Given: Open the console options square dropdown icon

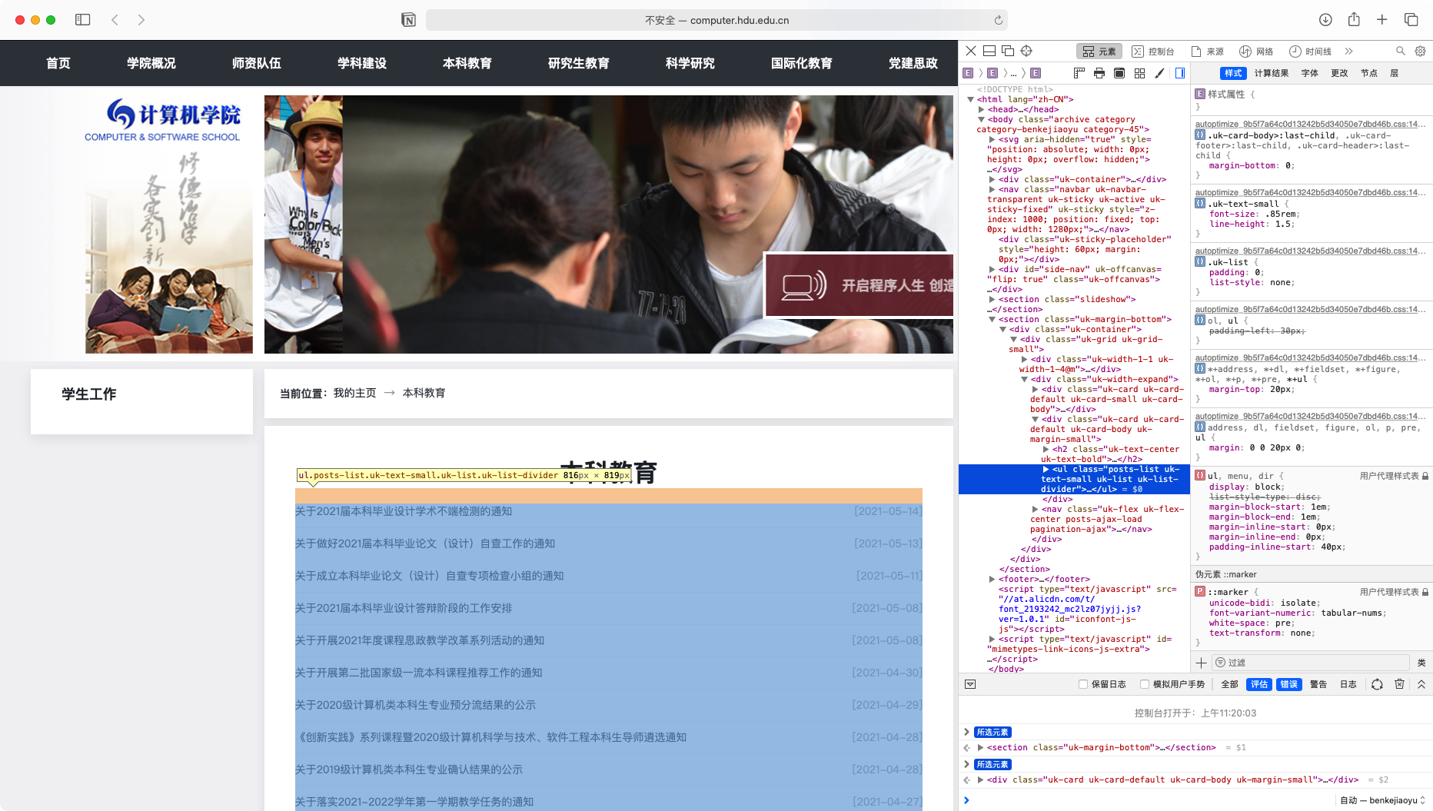Looking at the screenshot, I should click(x=970, y=684).
